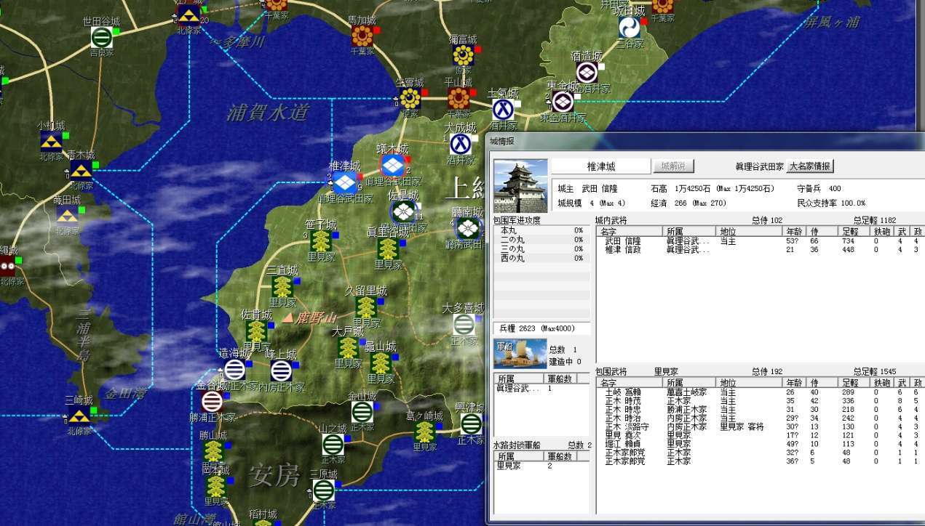
Task: Click 軍船数 header in blockade list
Action: point(560,456)
